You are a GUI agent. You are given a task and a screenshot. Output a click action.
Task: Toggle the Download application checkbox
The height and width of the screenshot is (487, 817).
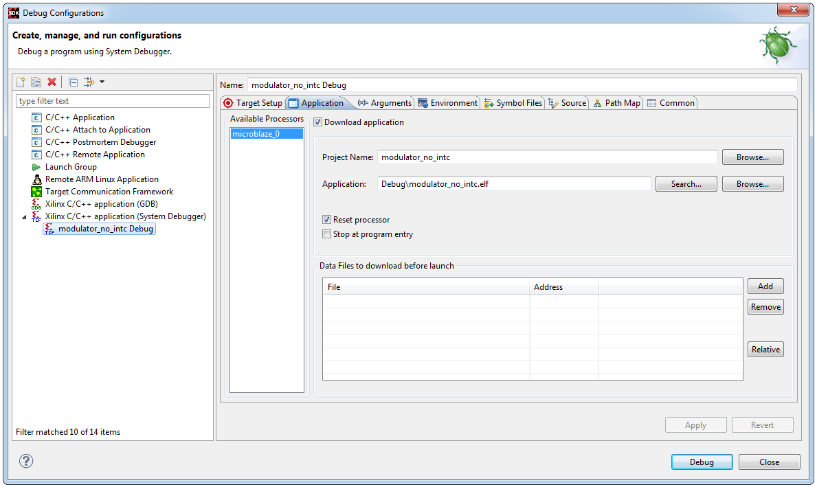318,122
